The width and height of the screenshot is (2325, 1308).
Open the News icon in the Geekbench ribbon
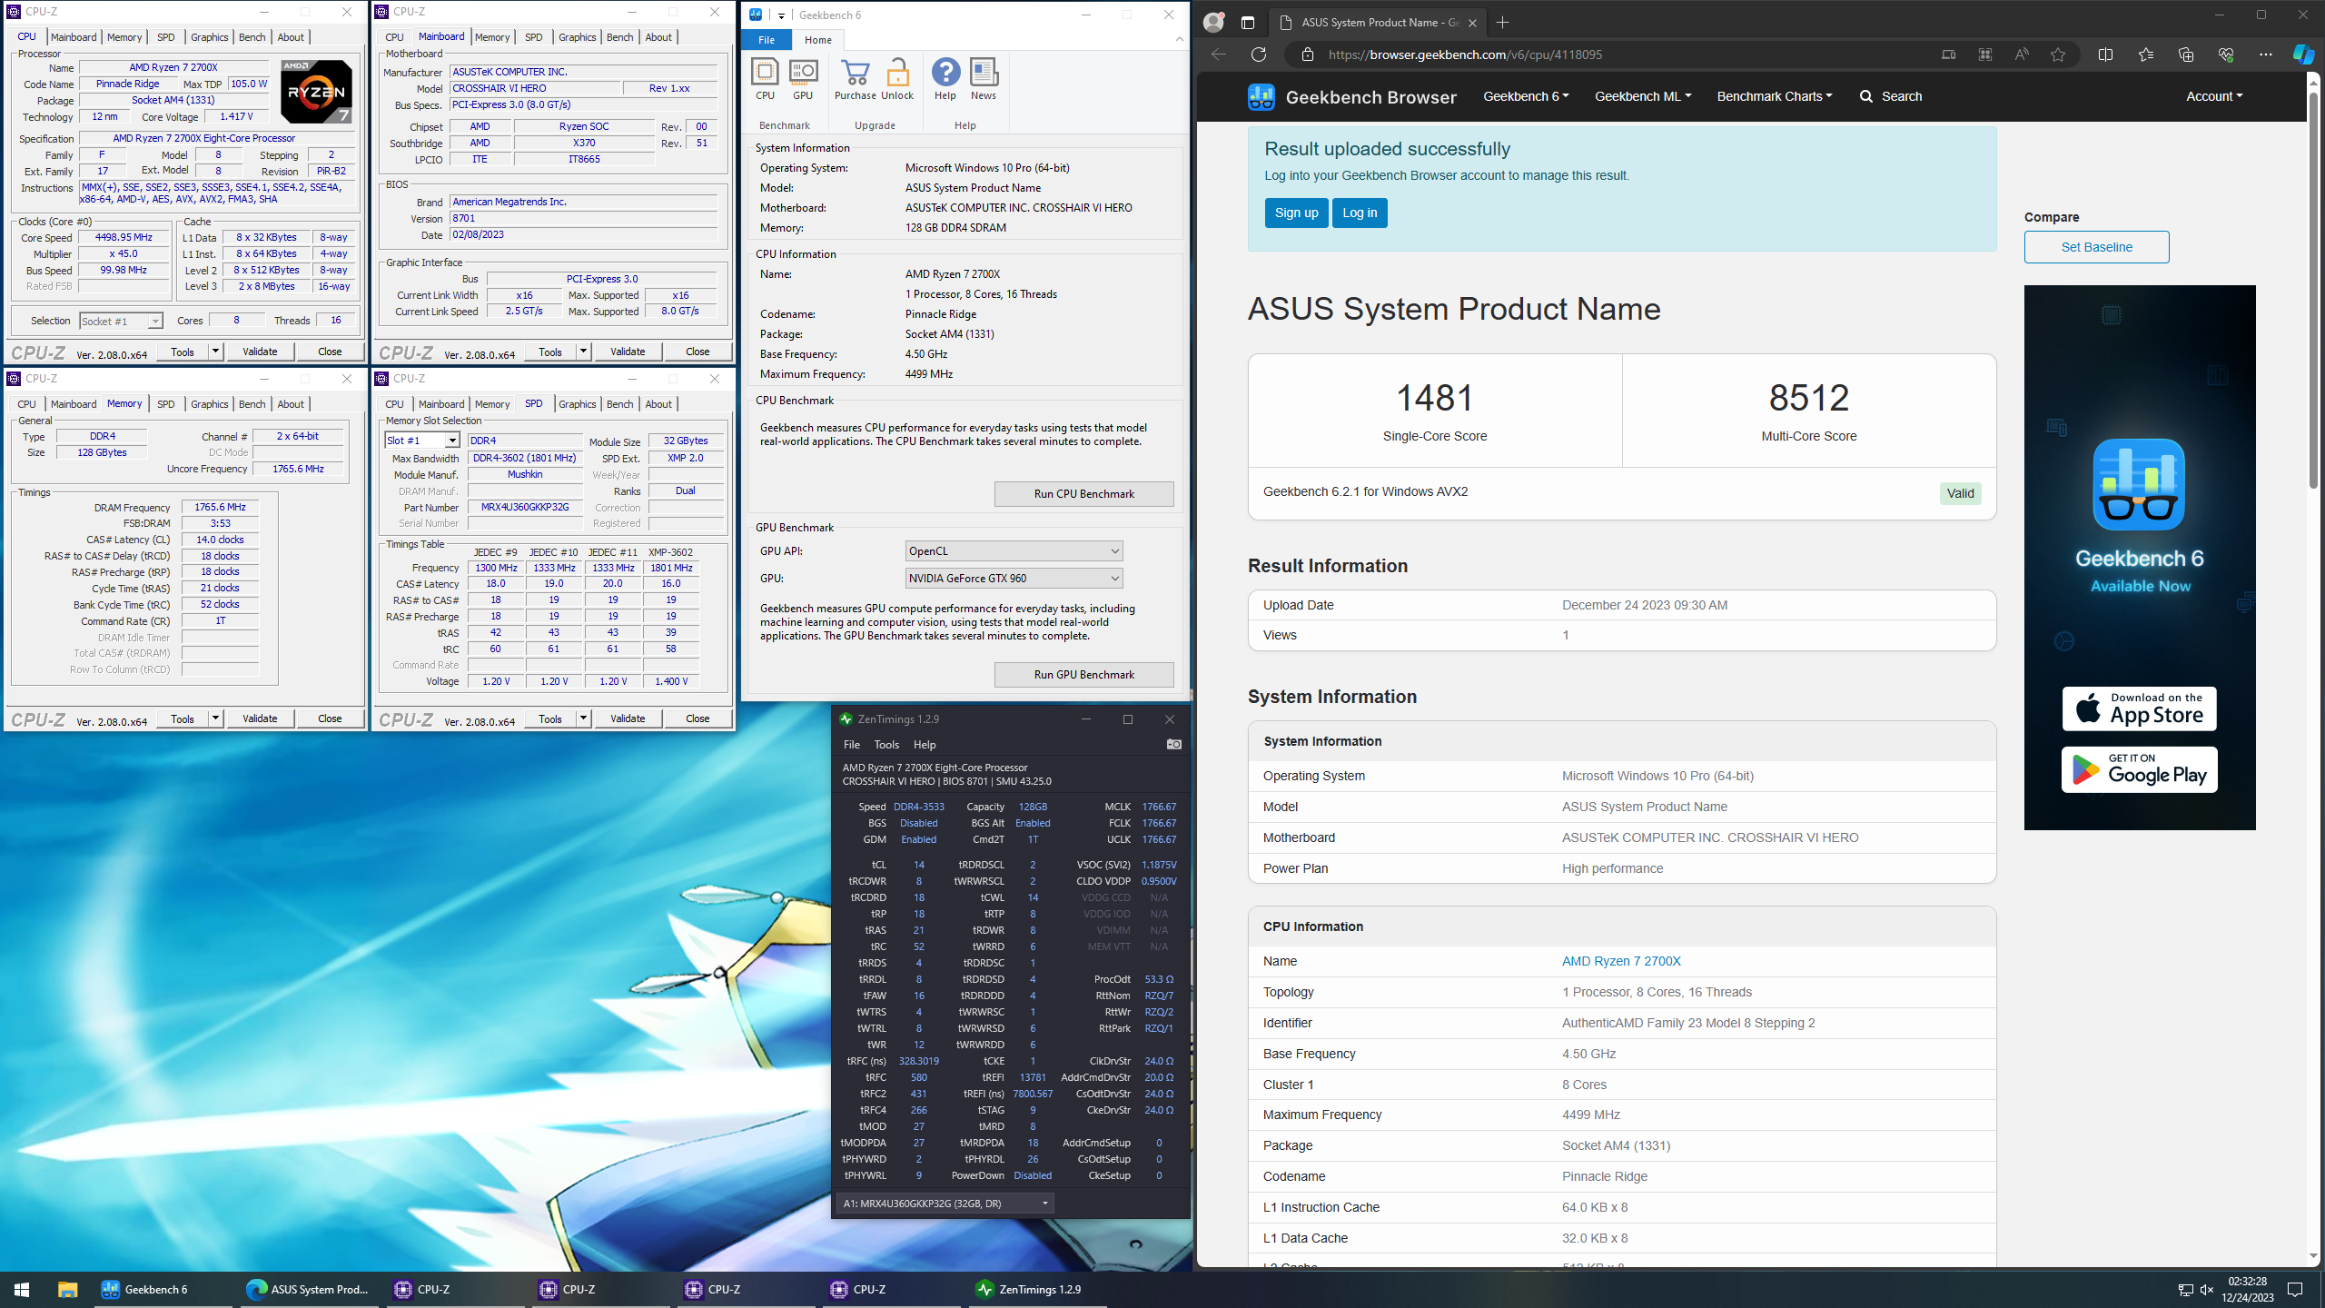(984, 79)
